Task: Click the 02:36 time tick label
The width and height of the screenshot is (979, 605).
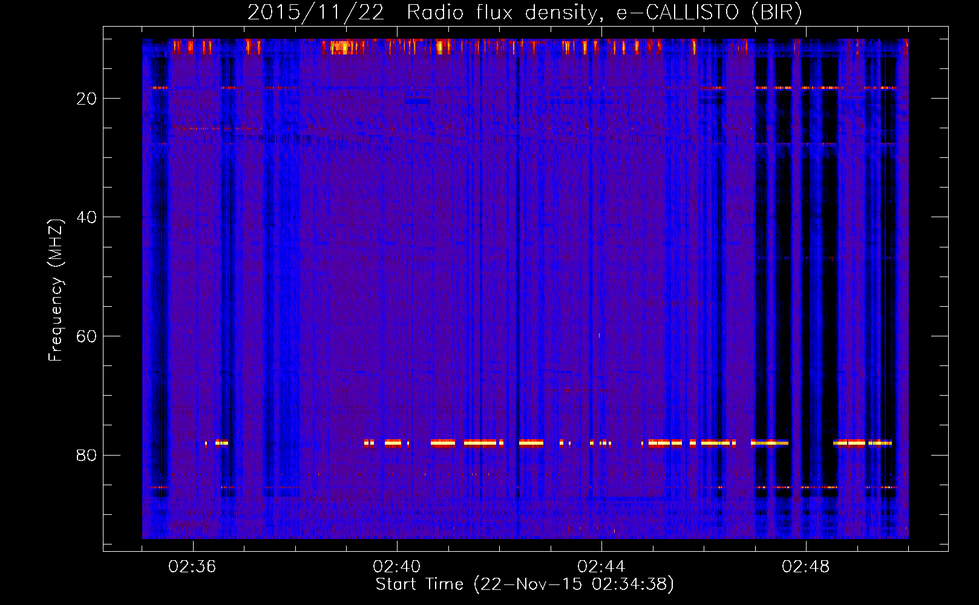Action: tap(192, 567)
